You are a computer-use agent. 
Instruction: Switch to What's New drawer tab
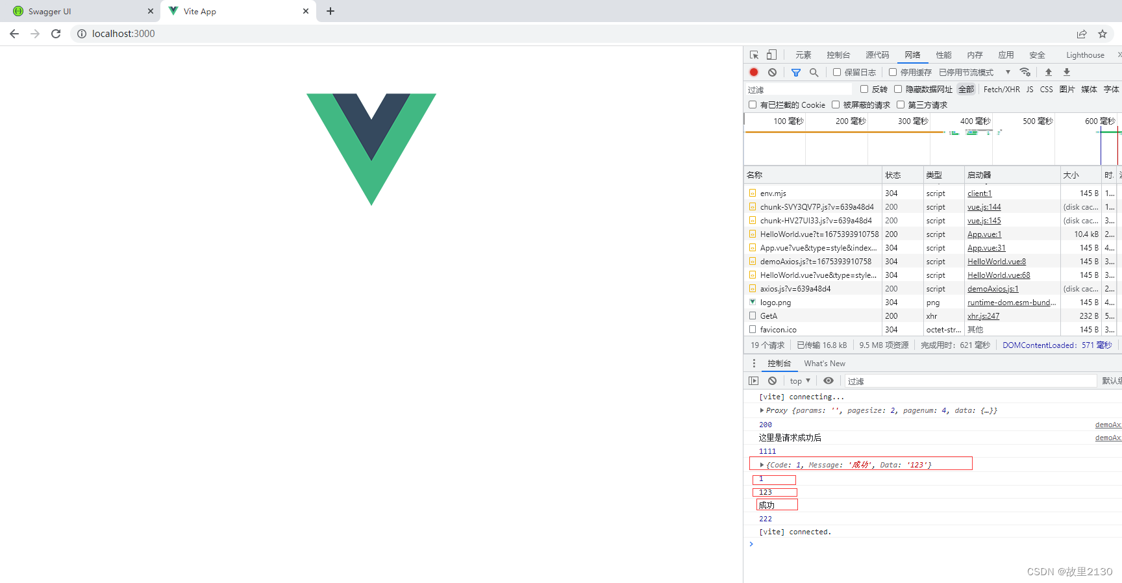825,364
